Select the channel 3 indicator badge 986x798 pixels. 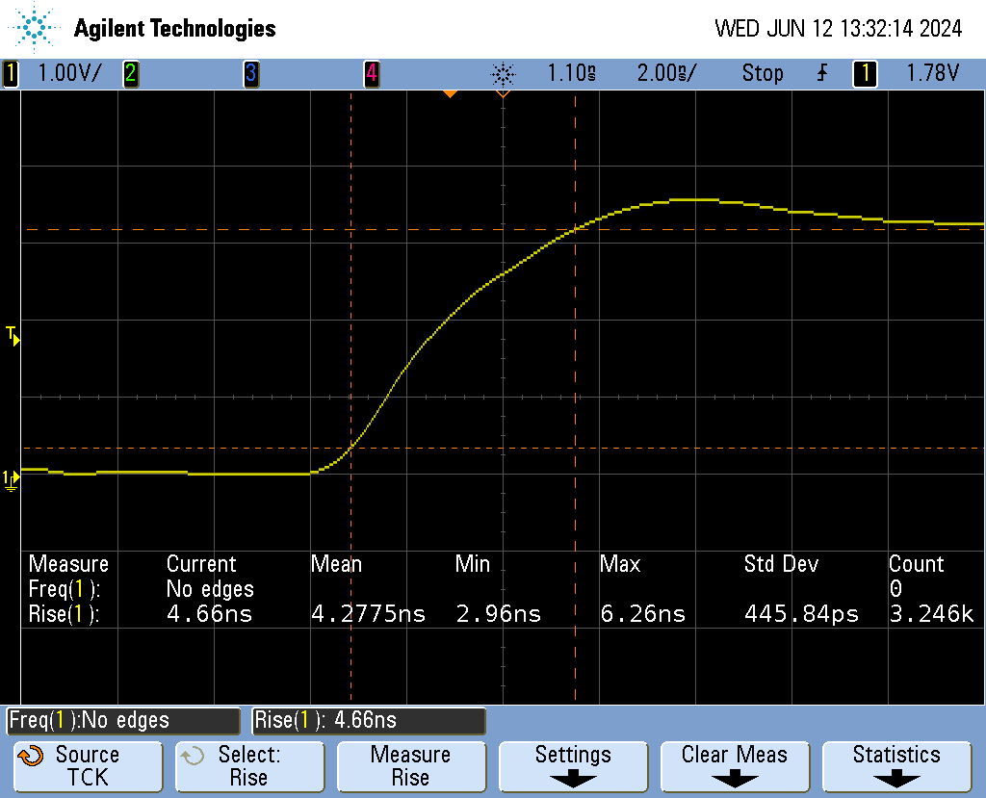coord(250,74)
